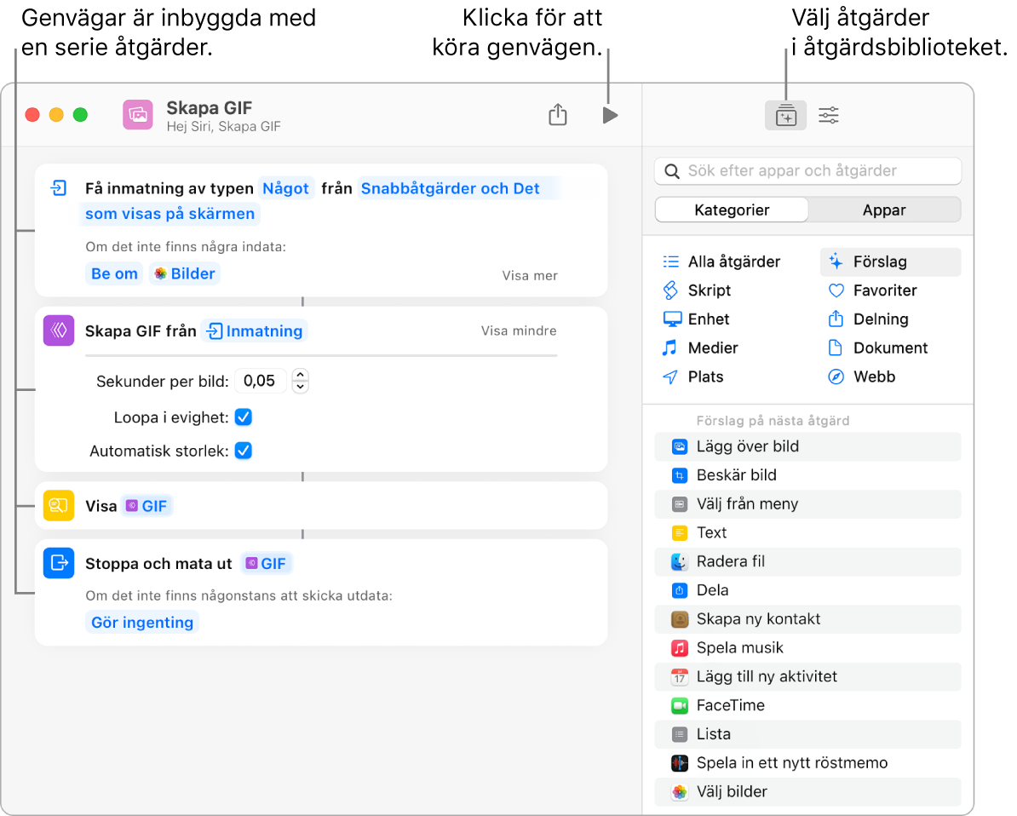Click the Gör ingenting link

[x=141, y=622]
